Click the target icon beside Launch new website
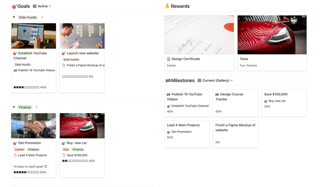Image resolution: width=320 pixels, height=187 pixels. (x=64, y=54)
